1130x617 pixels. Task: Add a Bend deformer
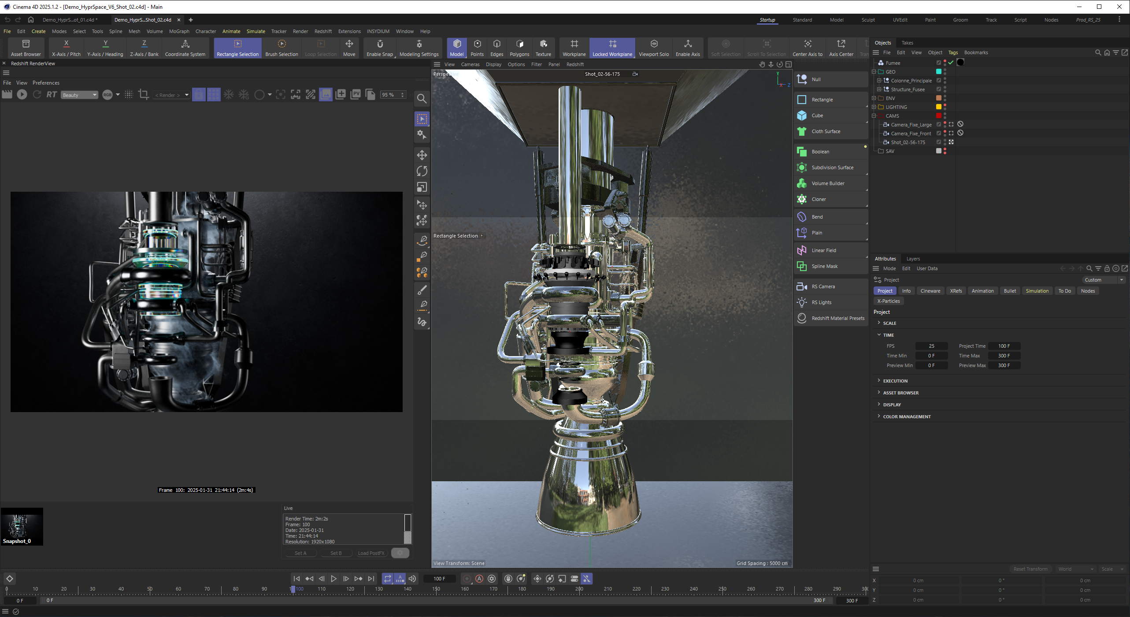830,217
